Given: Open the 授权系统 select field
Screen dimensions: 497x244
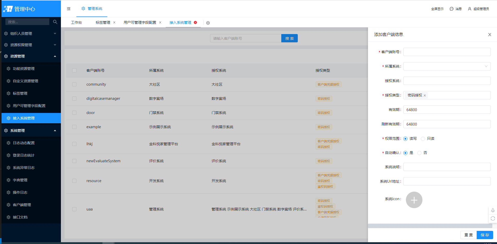Looking at the screenshot, I should coord(447,81).
